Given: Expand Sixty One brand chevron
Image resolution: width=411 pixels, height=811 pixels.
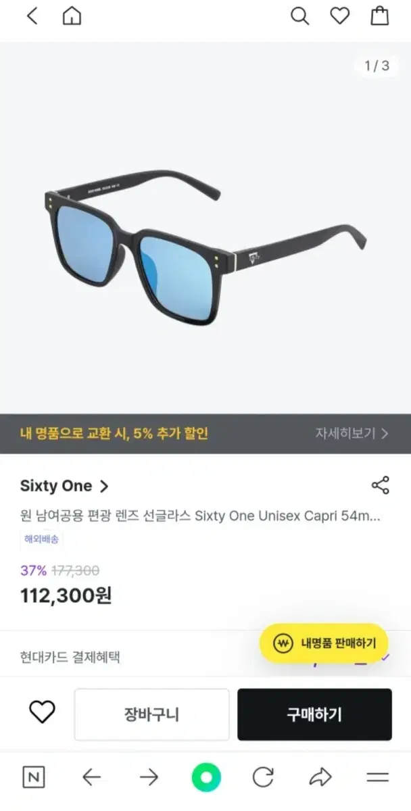Looking at the screenshot, I should 103,486.
